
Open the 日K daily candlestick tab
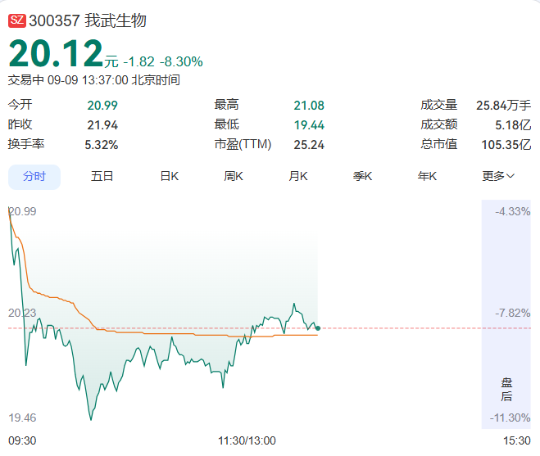(x=170, y=177)
